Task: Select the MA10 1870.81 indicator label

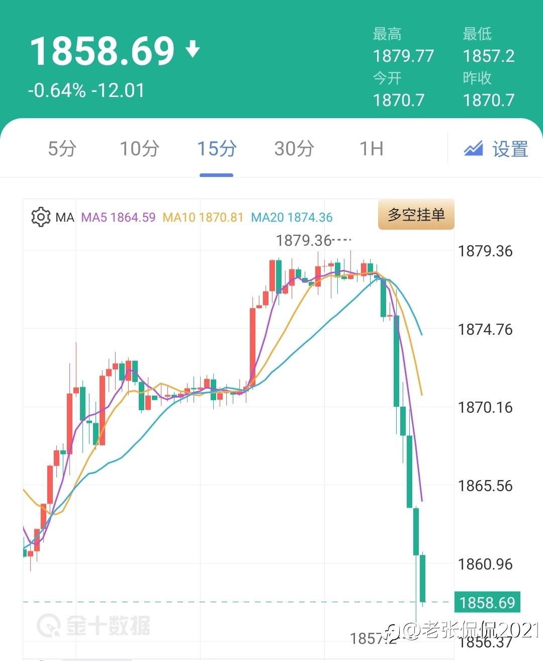Action: (203, 218)
